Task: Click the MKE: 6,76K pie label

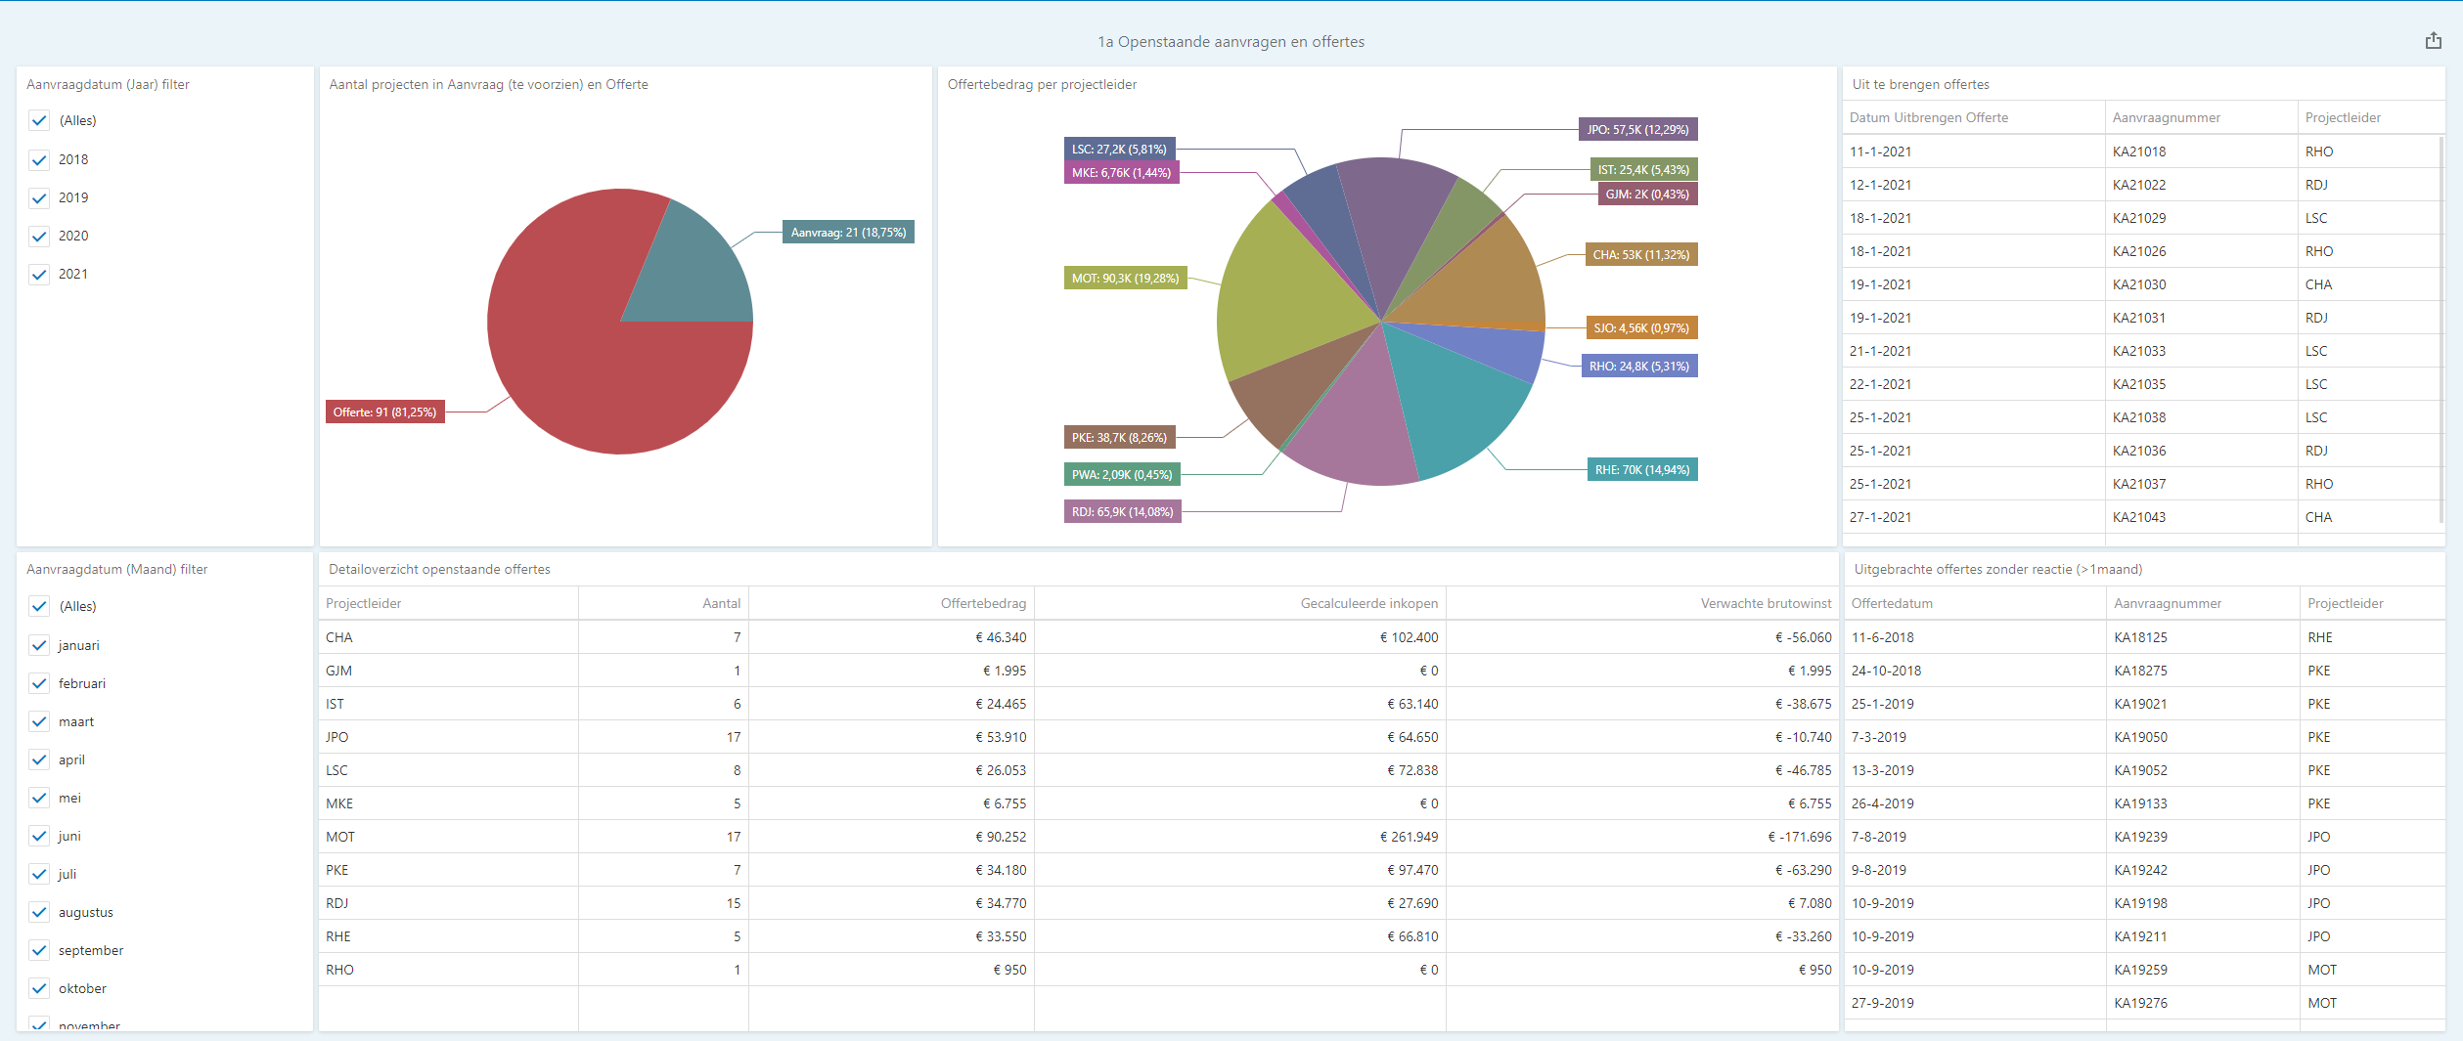Action: 1121,173
